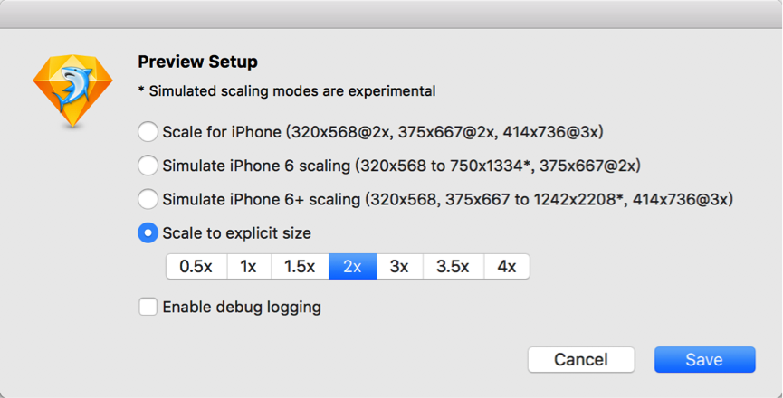The width and height of the screenshot is (783, 398).
Task: Pick the "Simulate iPhone 6+ scaling" radio button
Action: coord(148,199)
